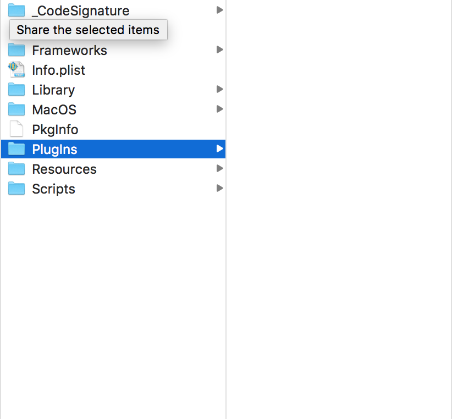The width and height of the screenshot is (452, 419).
Task: Click the Library folder icon
Action: [16, 90]
